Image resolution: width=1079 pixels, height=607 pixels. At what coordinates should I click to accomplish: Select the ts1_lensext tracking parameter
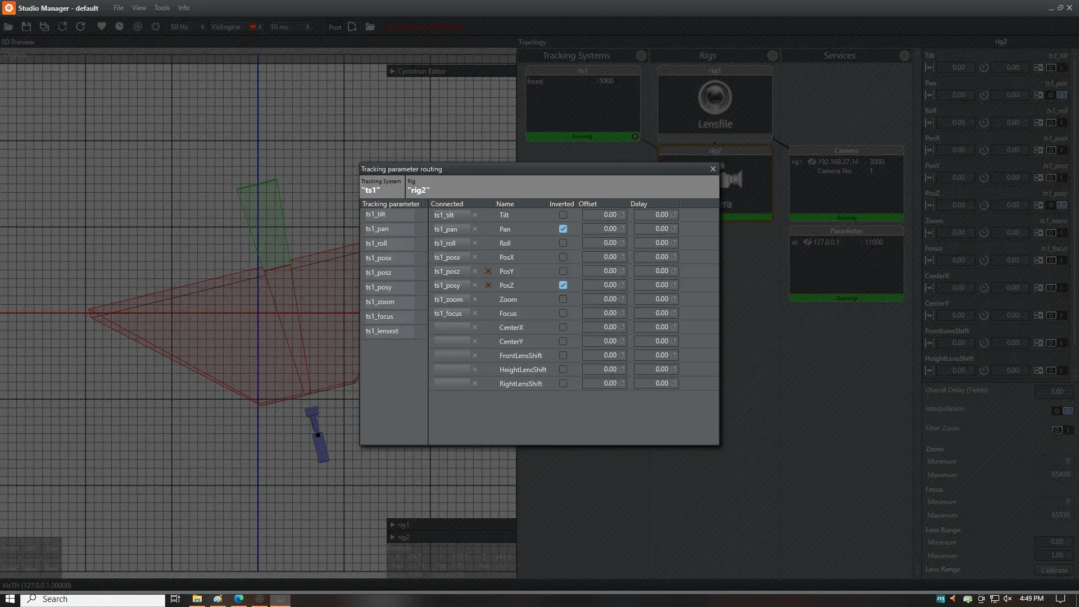coord(382,331)
